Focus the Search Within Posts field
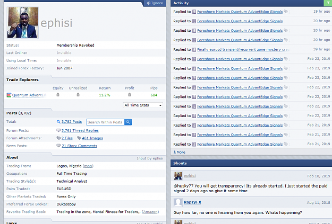Image resolution: width=332 pixels, height=224 pixels. click(105, 122)
